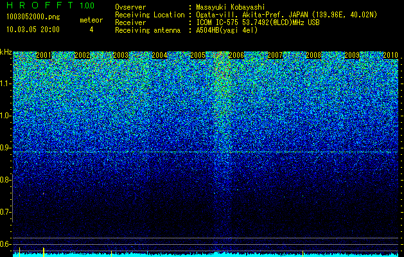
Task: Click the 'Receiving antenna' label
Action: (x=148, y=30)
